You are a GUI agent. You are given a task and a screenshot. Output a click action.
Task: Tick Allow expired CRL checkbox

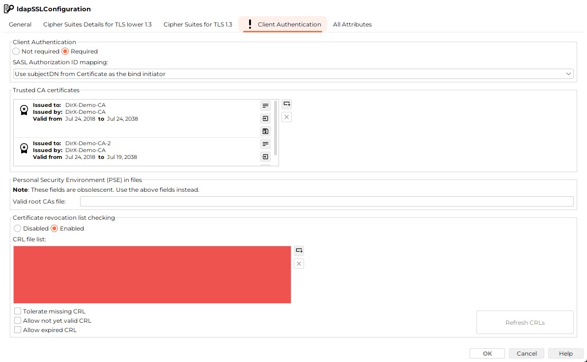click(x=18, y=330)
